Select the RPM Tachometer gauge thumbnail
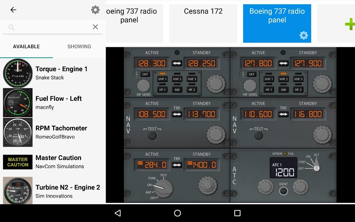Image resolution: width=355 pixels, height=222 pixels. (x=18, y=132)
